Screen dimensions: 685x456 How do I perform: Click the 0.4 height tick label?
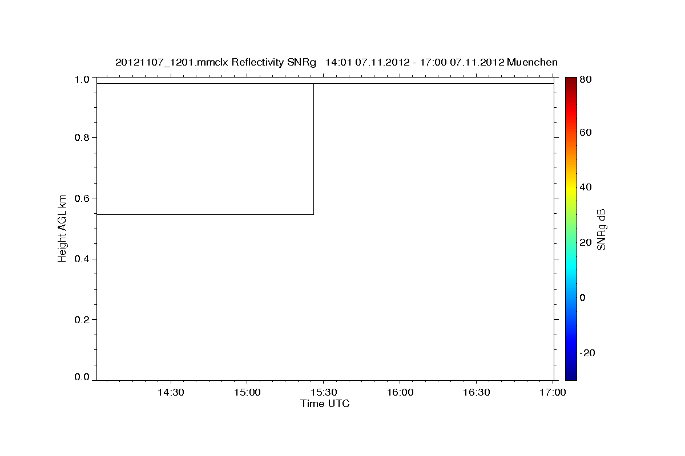(83, 259)
